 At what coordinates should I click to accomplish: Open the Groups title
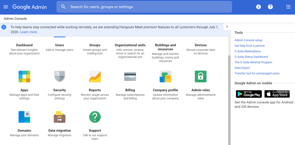click(x=95, y=45)
